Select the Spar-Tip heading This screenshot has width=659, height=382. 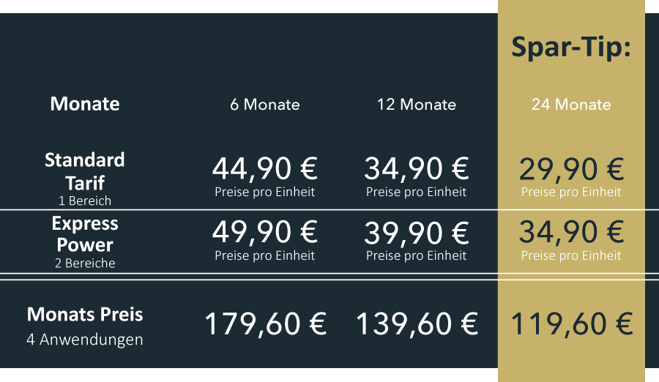pos(571,48)
